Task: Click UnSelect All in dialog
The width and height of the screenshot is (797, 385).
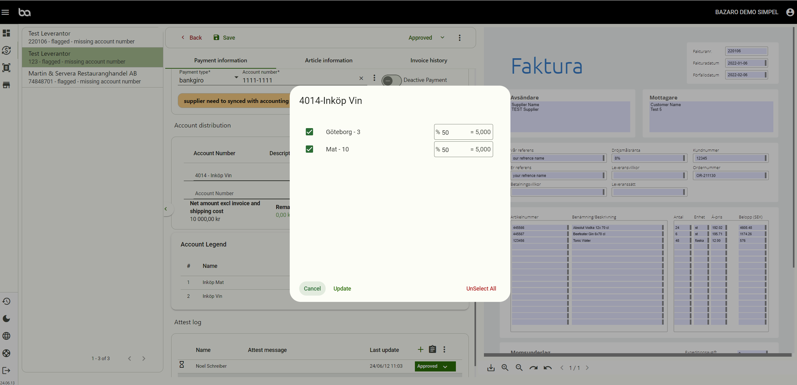Action: pyautogui.click(x=481, y=289)
